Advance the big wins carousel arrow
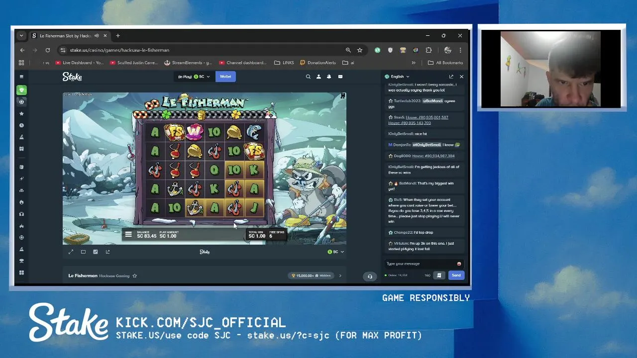The height and width of the screenshot is (358, 637). tap(340, 275)
